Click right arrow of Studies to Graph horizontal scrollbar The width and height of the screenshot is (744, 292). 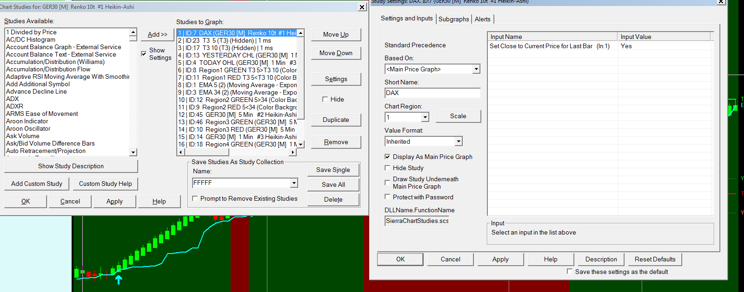pyautogui.click(x=293, y=152)
